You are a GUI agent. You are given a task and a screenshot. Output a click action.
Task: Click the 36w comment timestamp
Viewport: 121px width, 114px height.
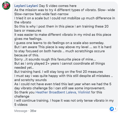click(x=33, y=111)
